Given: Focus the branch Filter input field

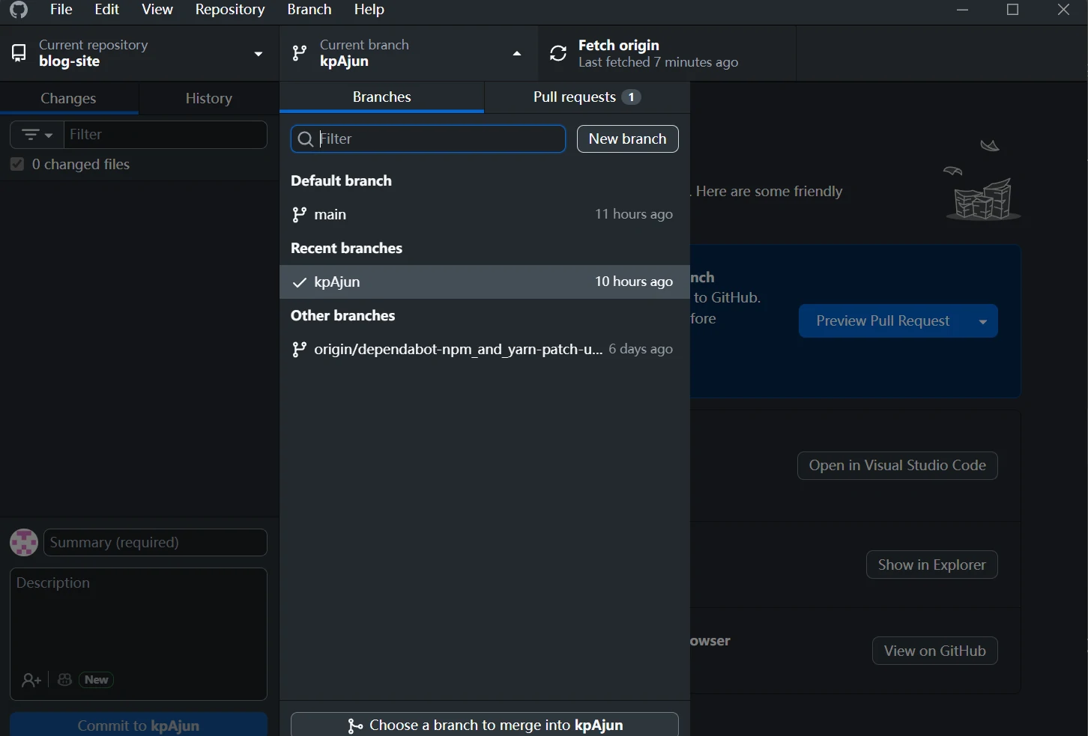Looking at the screenshot, I should click(428, 139).
